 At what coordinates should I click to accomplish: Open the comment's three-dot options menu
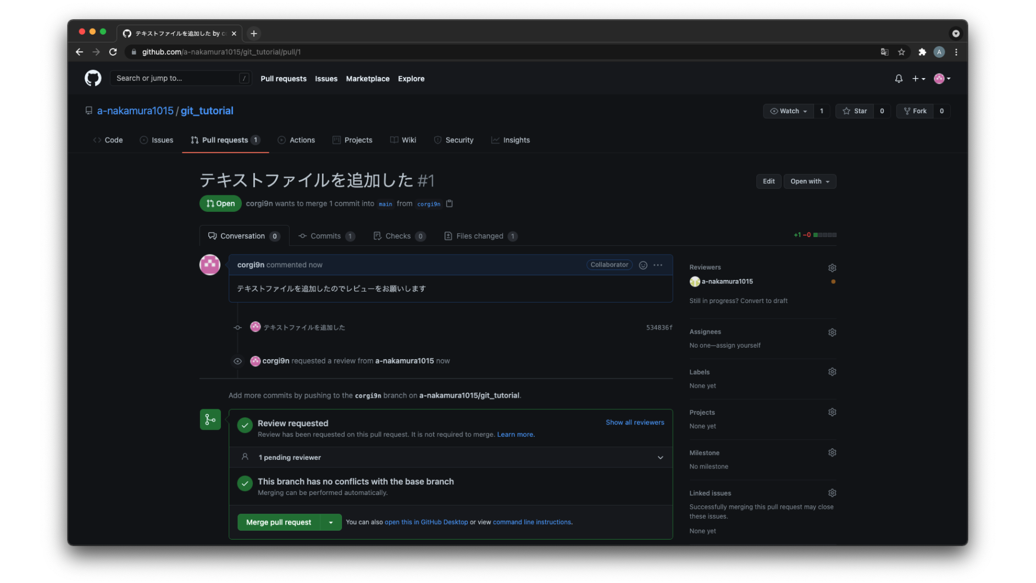(658, 265)
